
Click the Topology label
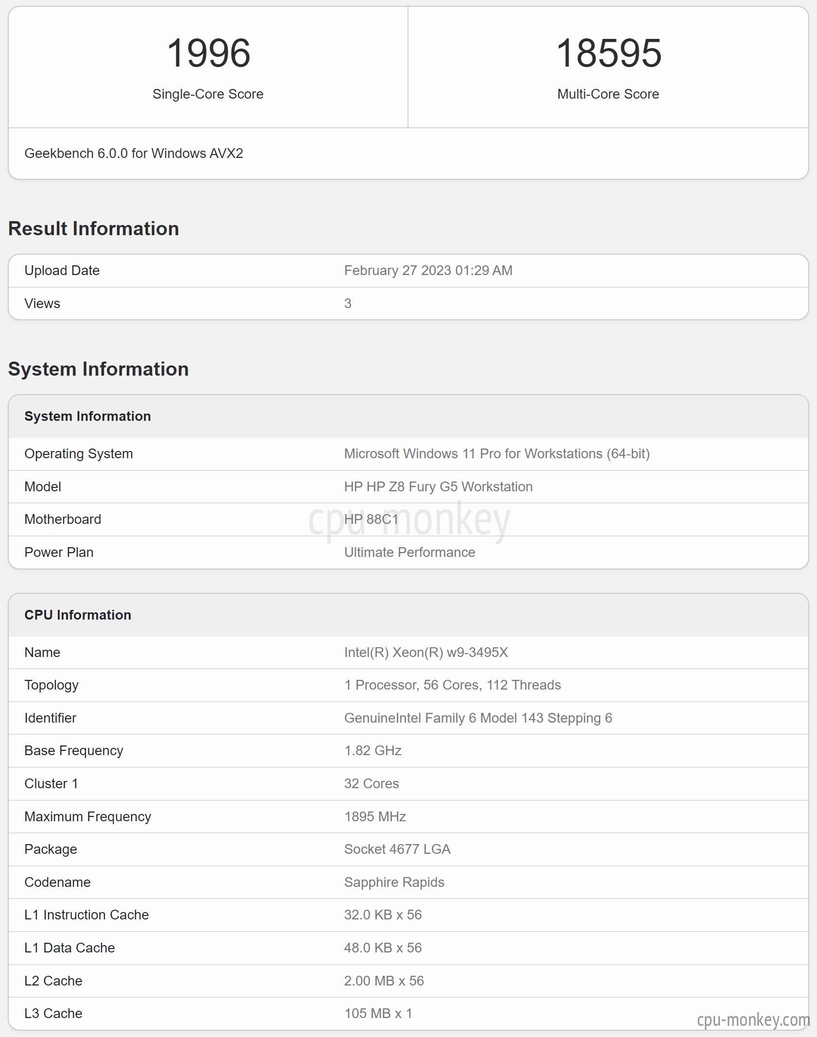(51, 685)
